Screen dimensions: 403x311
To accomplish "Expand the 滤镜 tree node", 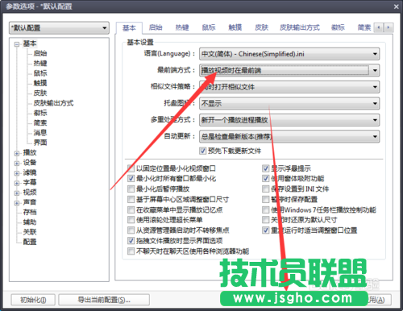I will [x=17, y=173].
